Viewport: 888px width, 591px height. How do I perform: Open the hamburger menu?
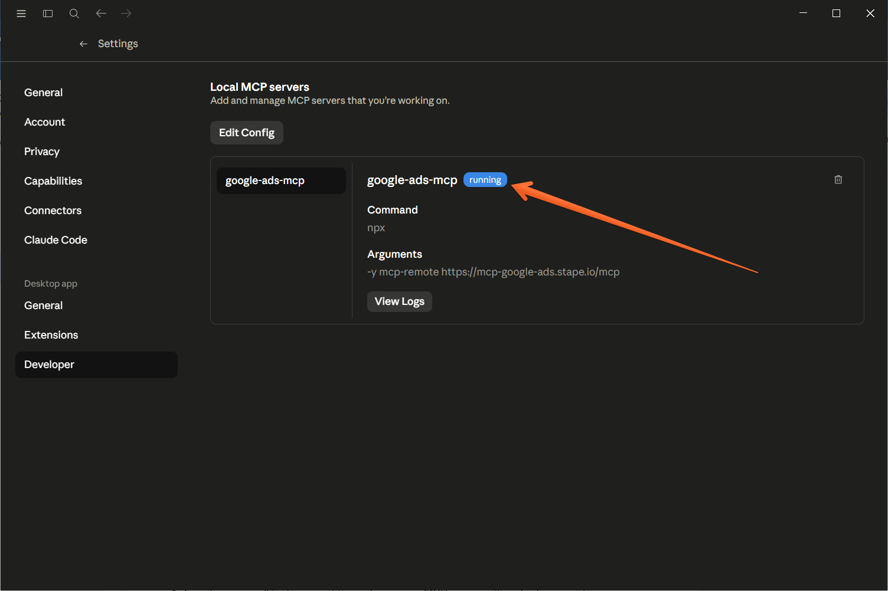click(21, 14)
